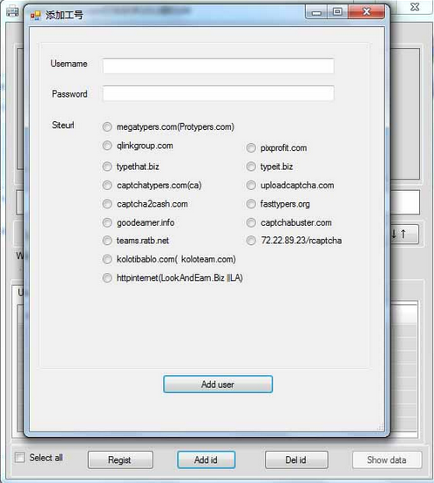Pick the typethat.biz radio option
Viewport: 434px width, 483px height.
[x=107, y=167]
